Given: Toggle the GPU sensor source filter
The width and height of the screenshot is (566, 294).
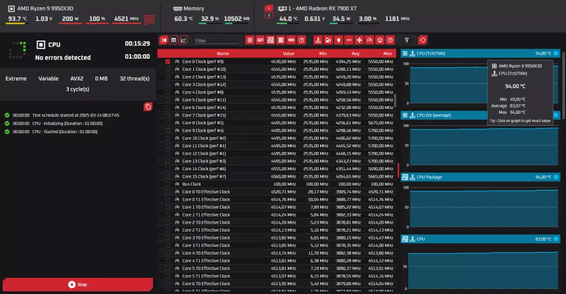Looking at the screenshot, I should pos(260,40).
